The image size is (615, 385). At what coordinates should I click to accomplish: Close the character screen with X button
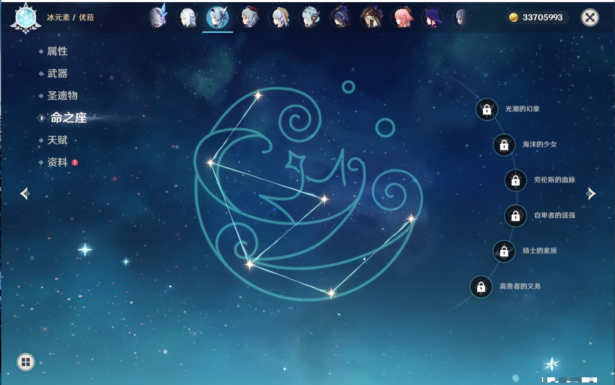coord(590,17)
